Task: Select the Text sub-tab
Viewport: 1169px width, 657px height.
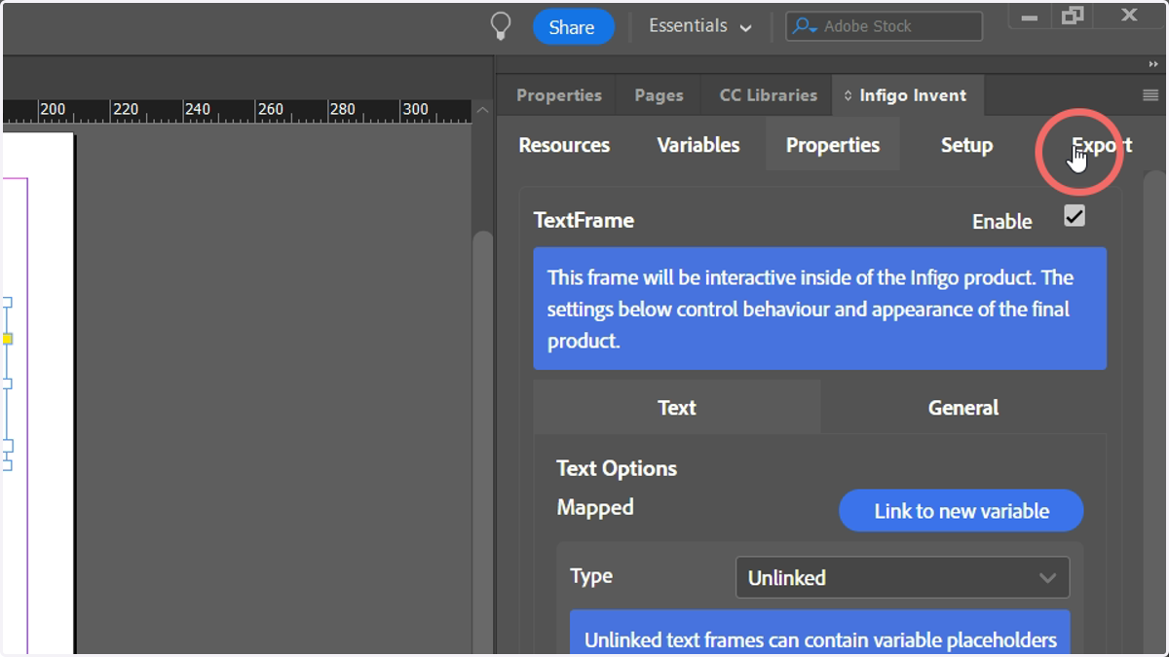Action: pyautogui.click(x=677, y=407)
